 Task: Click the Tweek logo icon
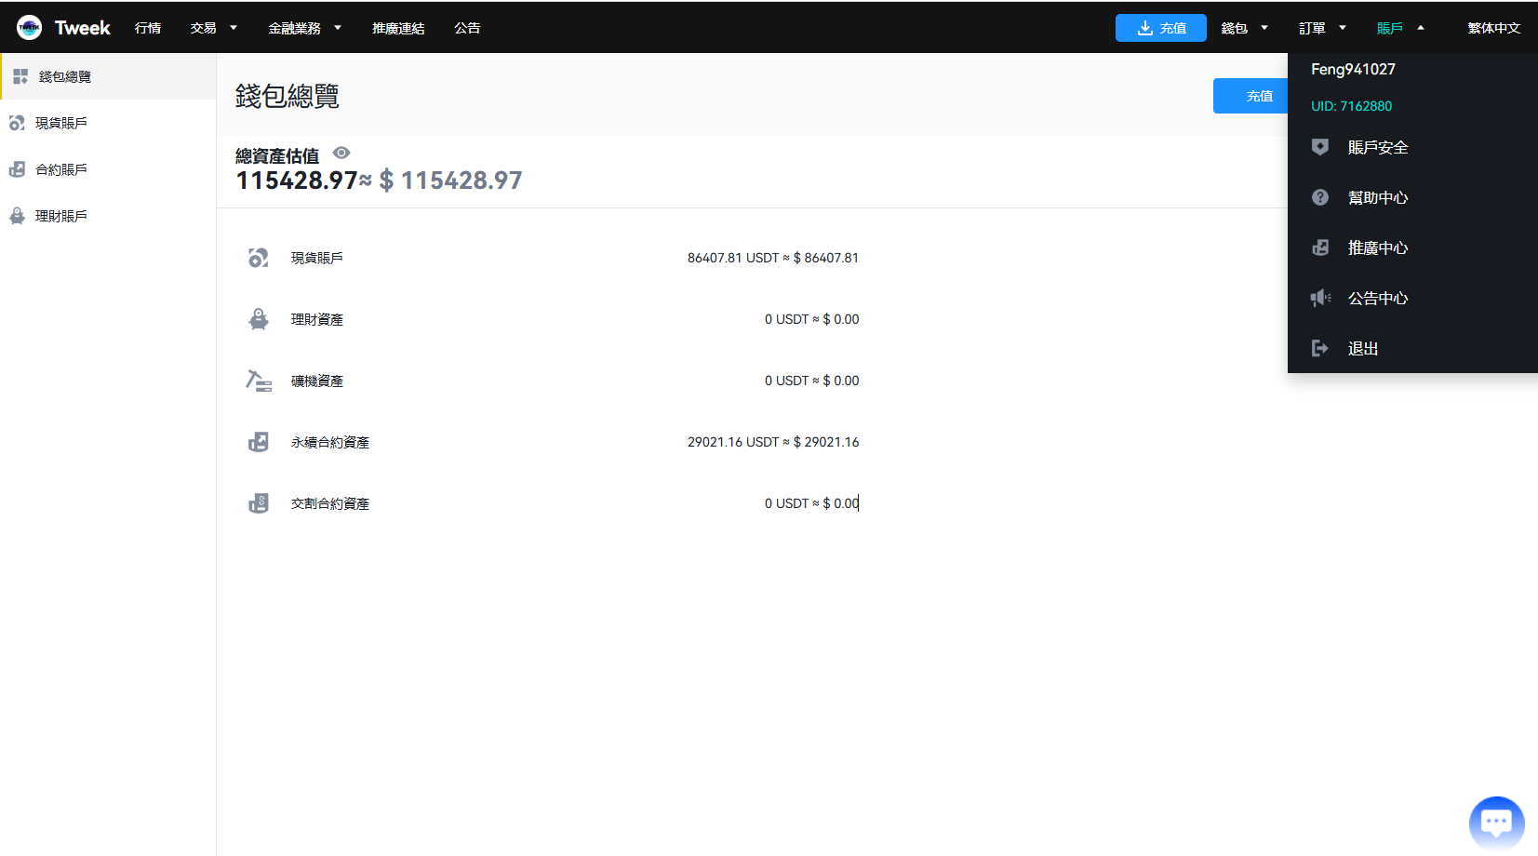(29, 28)
